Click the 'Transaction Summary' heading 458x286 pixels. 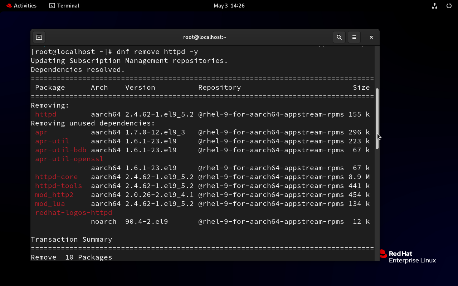tap(72, 240)
